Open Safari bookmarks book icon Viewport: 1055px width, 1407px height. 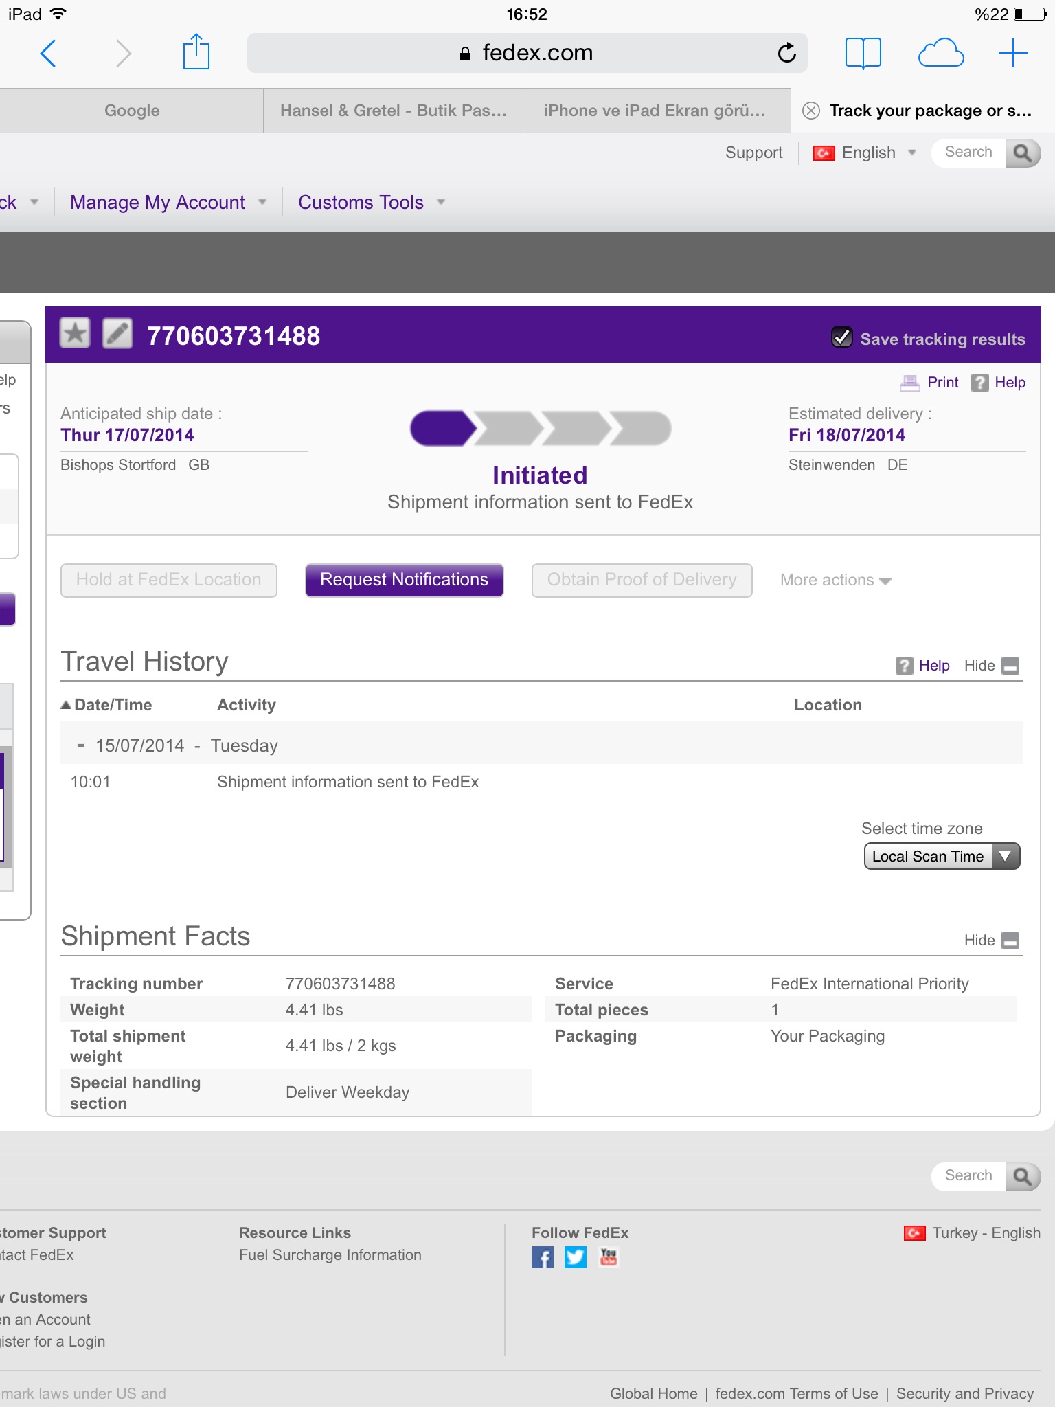click(x=863, y=53)
